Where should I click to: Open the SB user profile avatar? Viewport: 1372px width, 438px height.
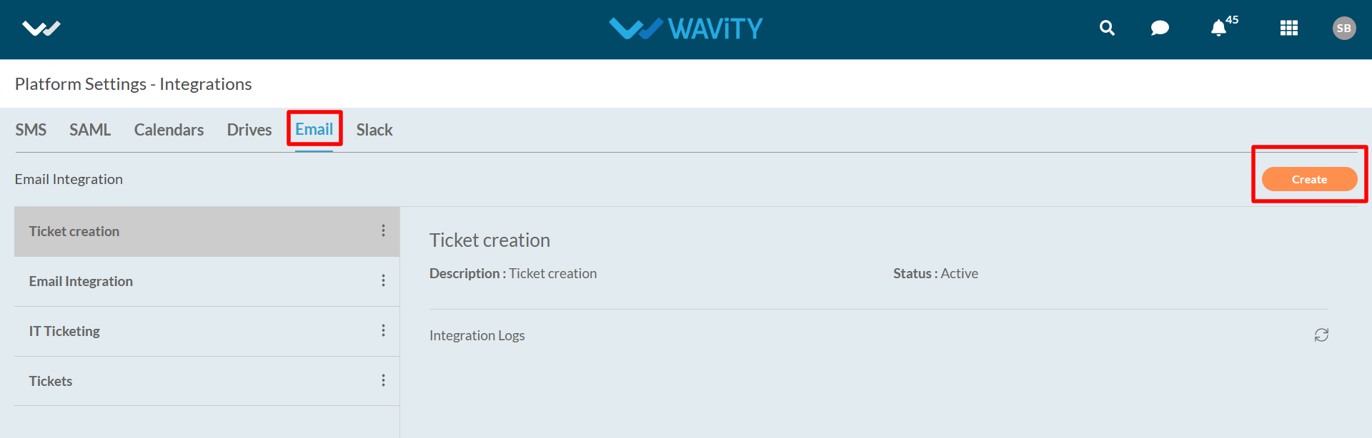coord(1343,28)
